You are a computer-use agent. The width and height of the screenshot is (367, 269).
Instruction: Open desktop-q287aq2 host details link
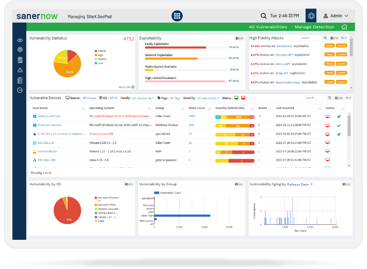click(49, 116)
